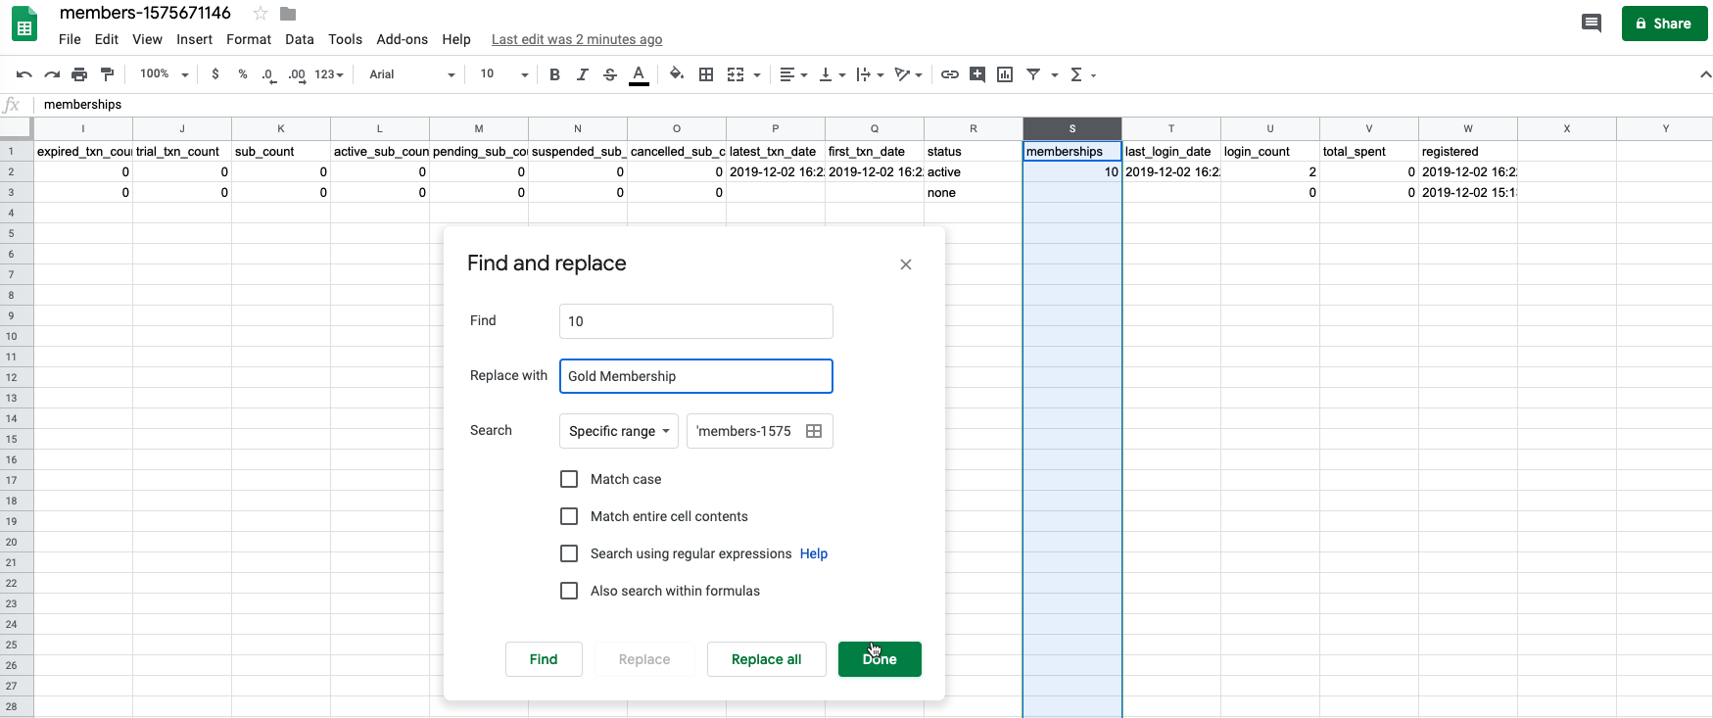Click the insert link icon
The height and width of the screenshot is (718, 1713).
tap(950, 74)
